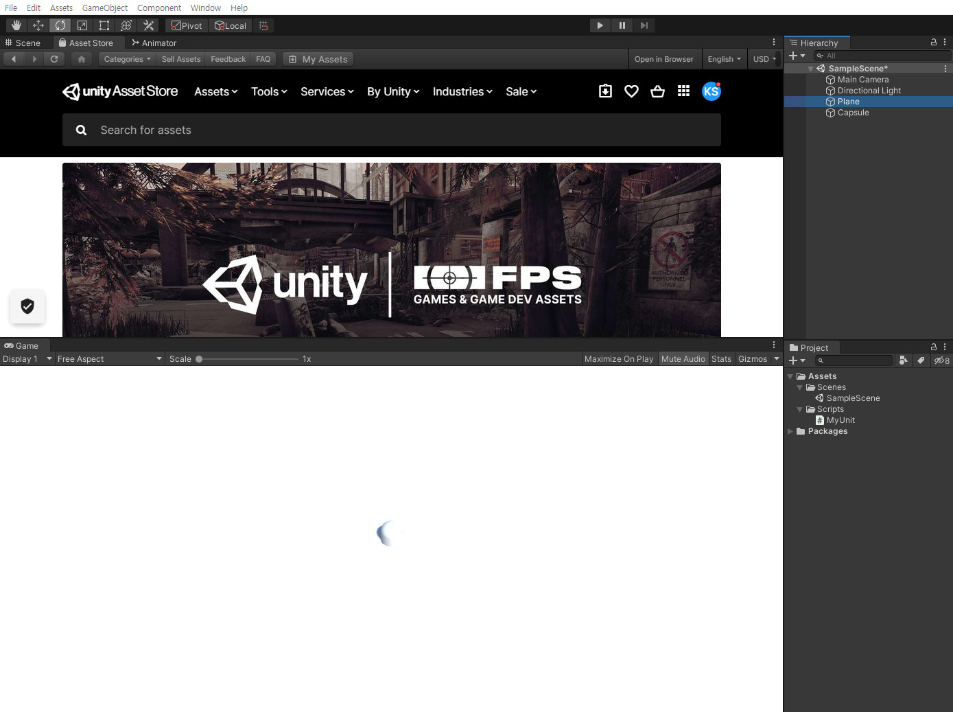
Task: Open the File menu
Action: (11, 8)
